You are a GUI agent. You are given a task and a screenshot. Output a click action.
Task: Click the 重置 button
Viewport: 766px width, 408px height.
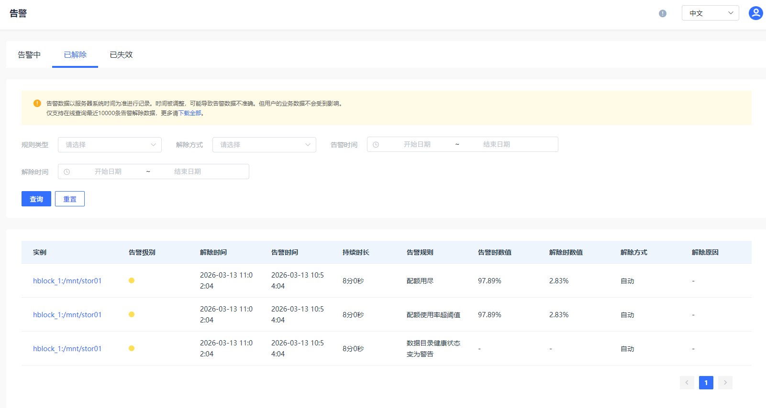coord(70,199)
